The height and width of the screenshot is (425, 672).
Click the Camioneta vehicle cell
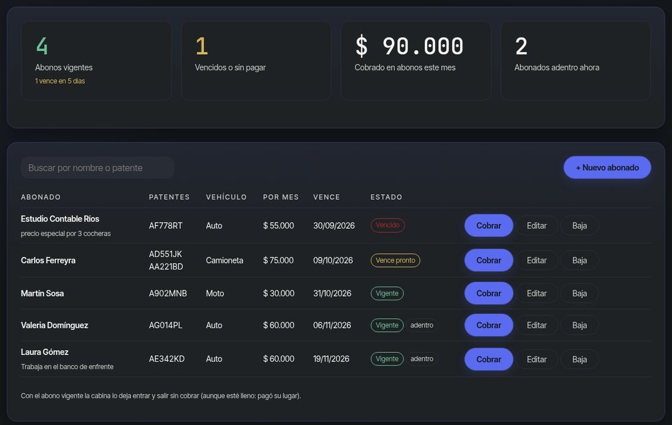click(225, 260)
